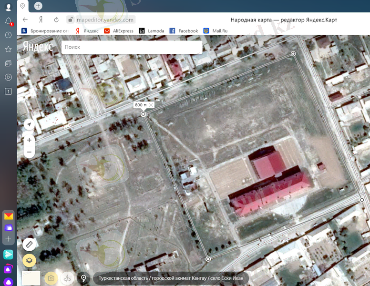Click the location pin icon at bottom

(83, 278)
